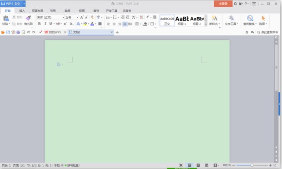
Task: Align text left
Action: pos(108,24)
